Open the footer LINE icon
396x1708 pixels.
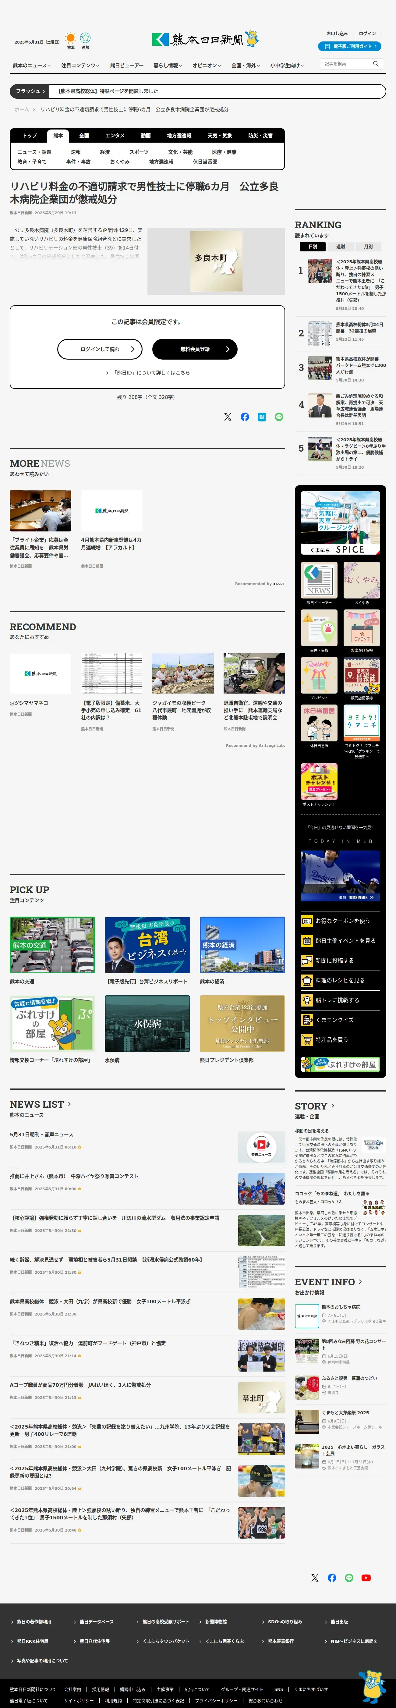349,1578
